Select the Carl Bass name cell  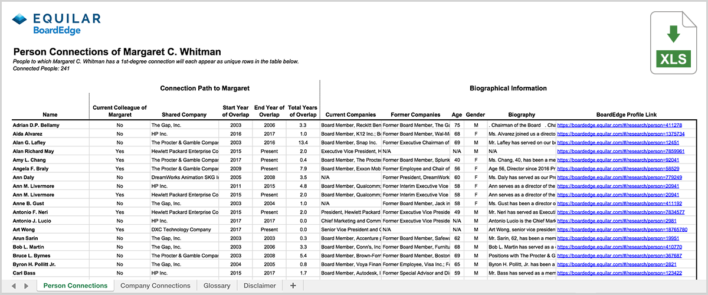pos(50,273)
